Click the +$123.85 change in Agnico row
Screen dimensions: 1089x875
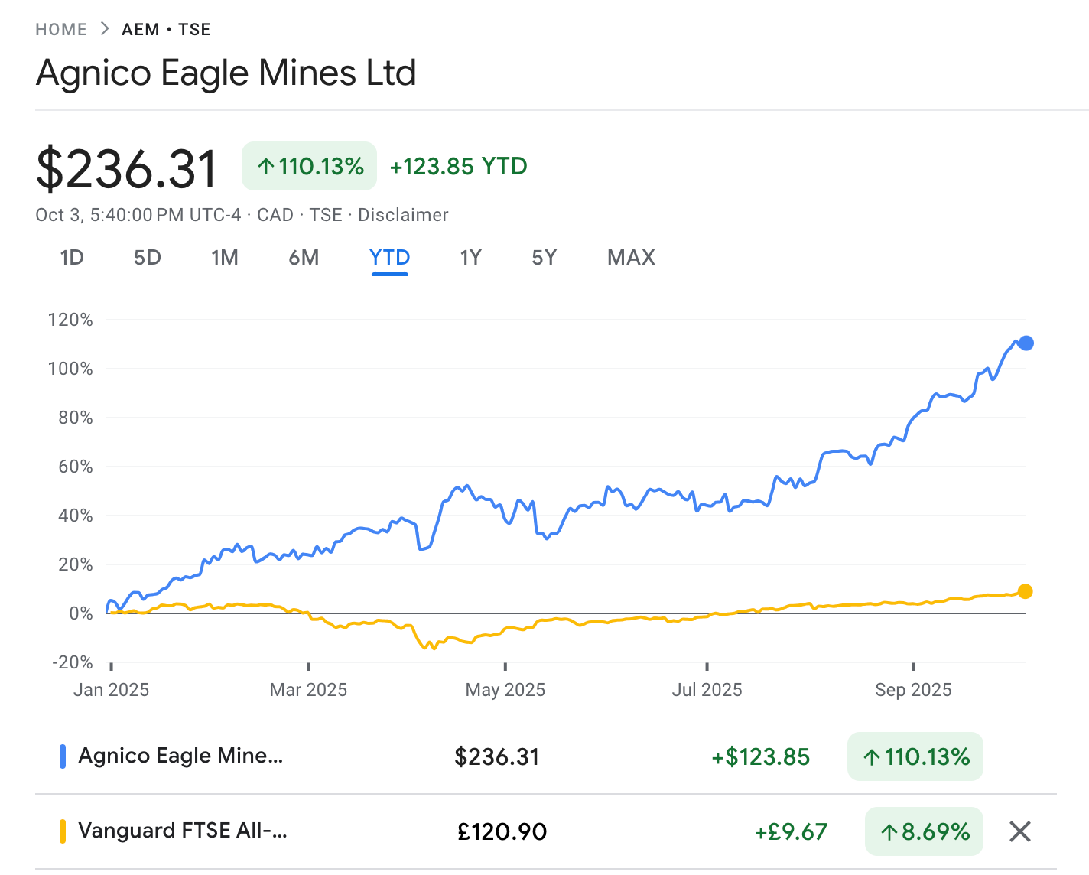[x=761, y=757]
